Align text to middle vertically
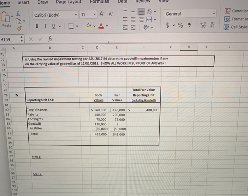248x196 pixels. 133,11
